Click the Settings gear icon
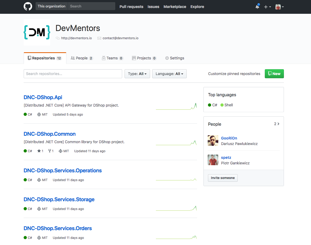Screen dimensions: 311x245 click(167, 58)
